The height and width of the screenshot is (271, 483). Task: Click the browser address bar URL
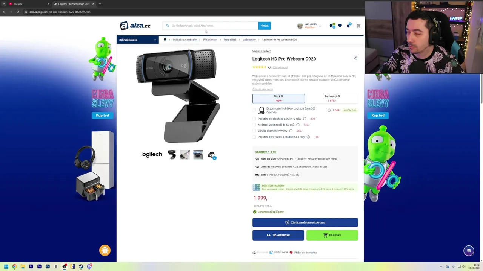pos(60,12)
